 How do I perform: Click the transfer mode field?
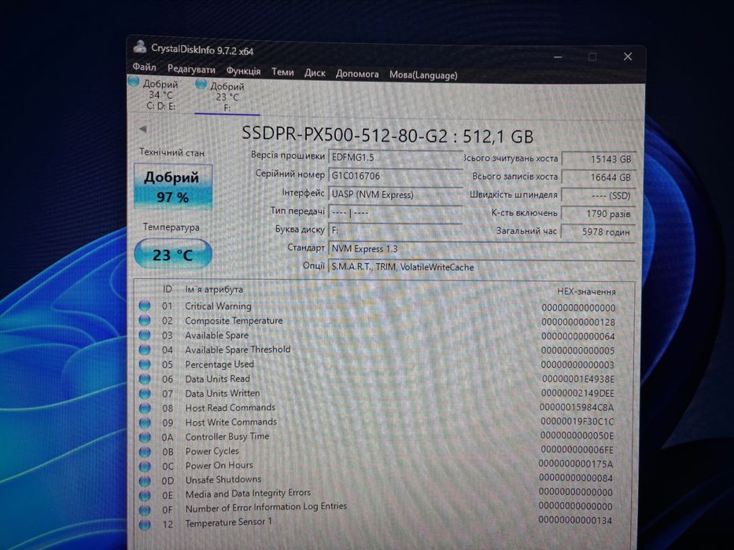click(396, 213)
